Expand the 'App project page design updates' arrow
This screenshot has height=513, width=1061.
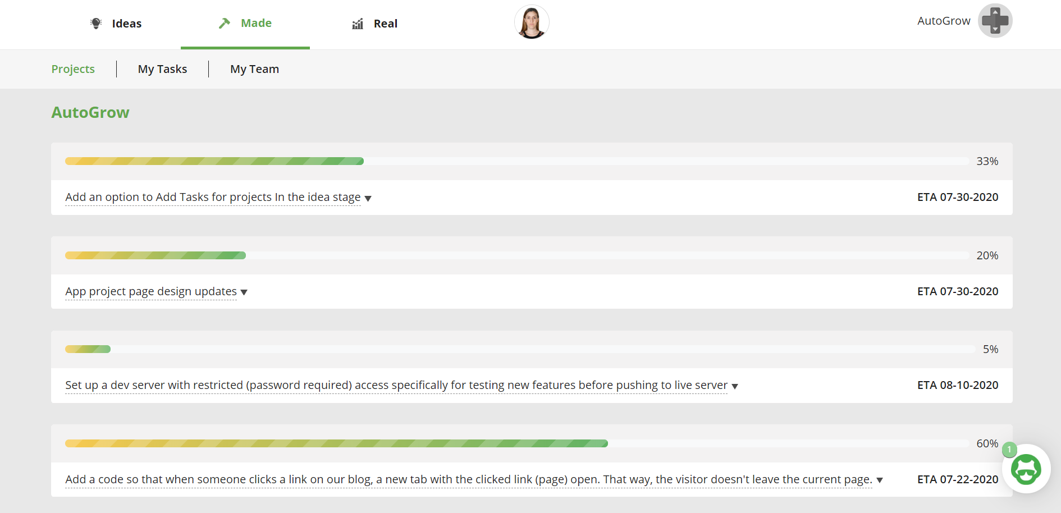244,292
